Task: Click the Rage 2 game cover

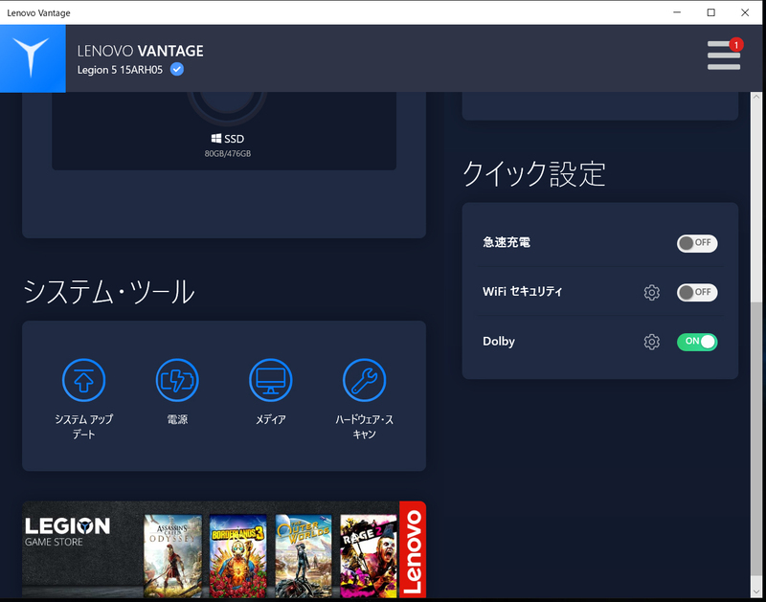Action: point(369,556)
